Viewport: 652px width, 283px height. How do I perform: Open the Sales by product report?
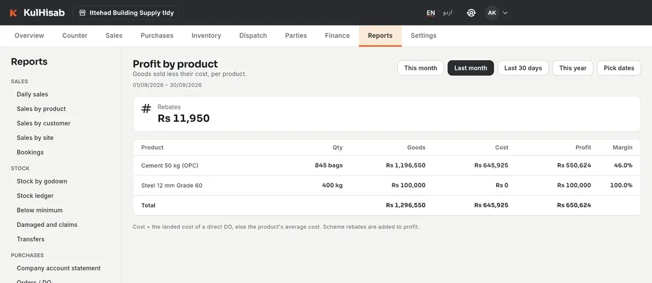[41, 109]
